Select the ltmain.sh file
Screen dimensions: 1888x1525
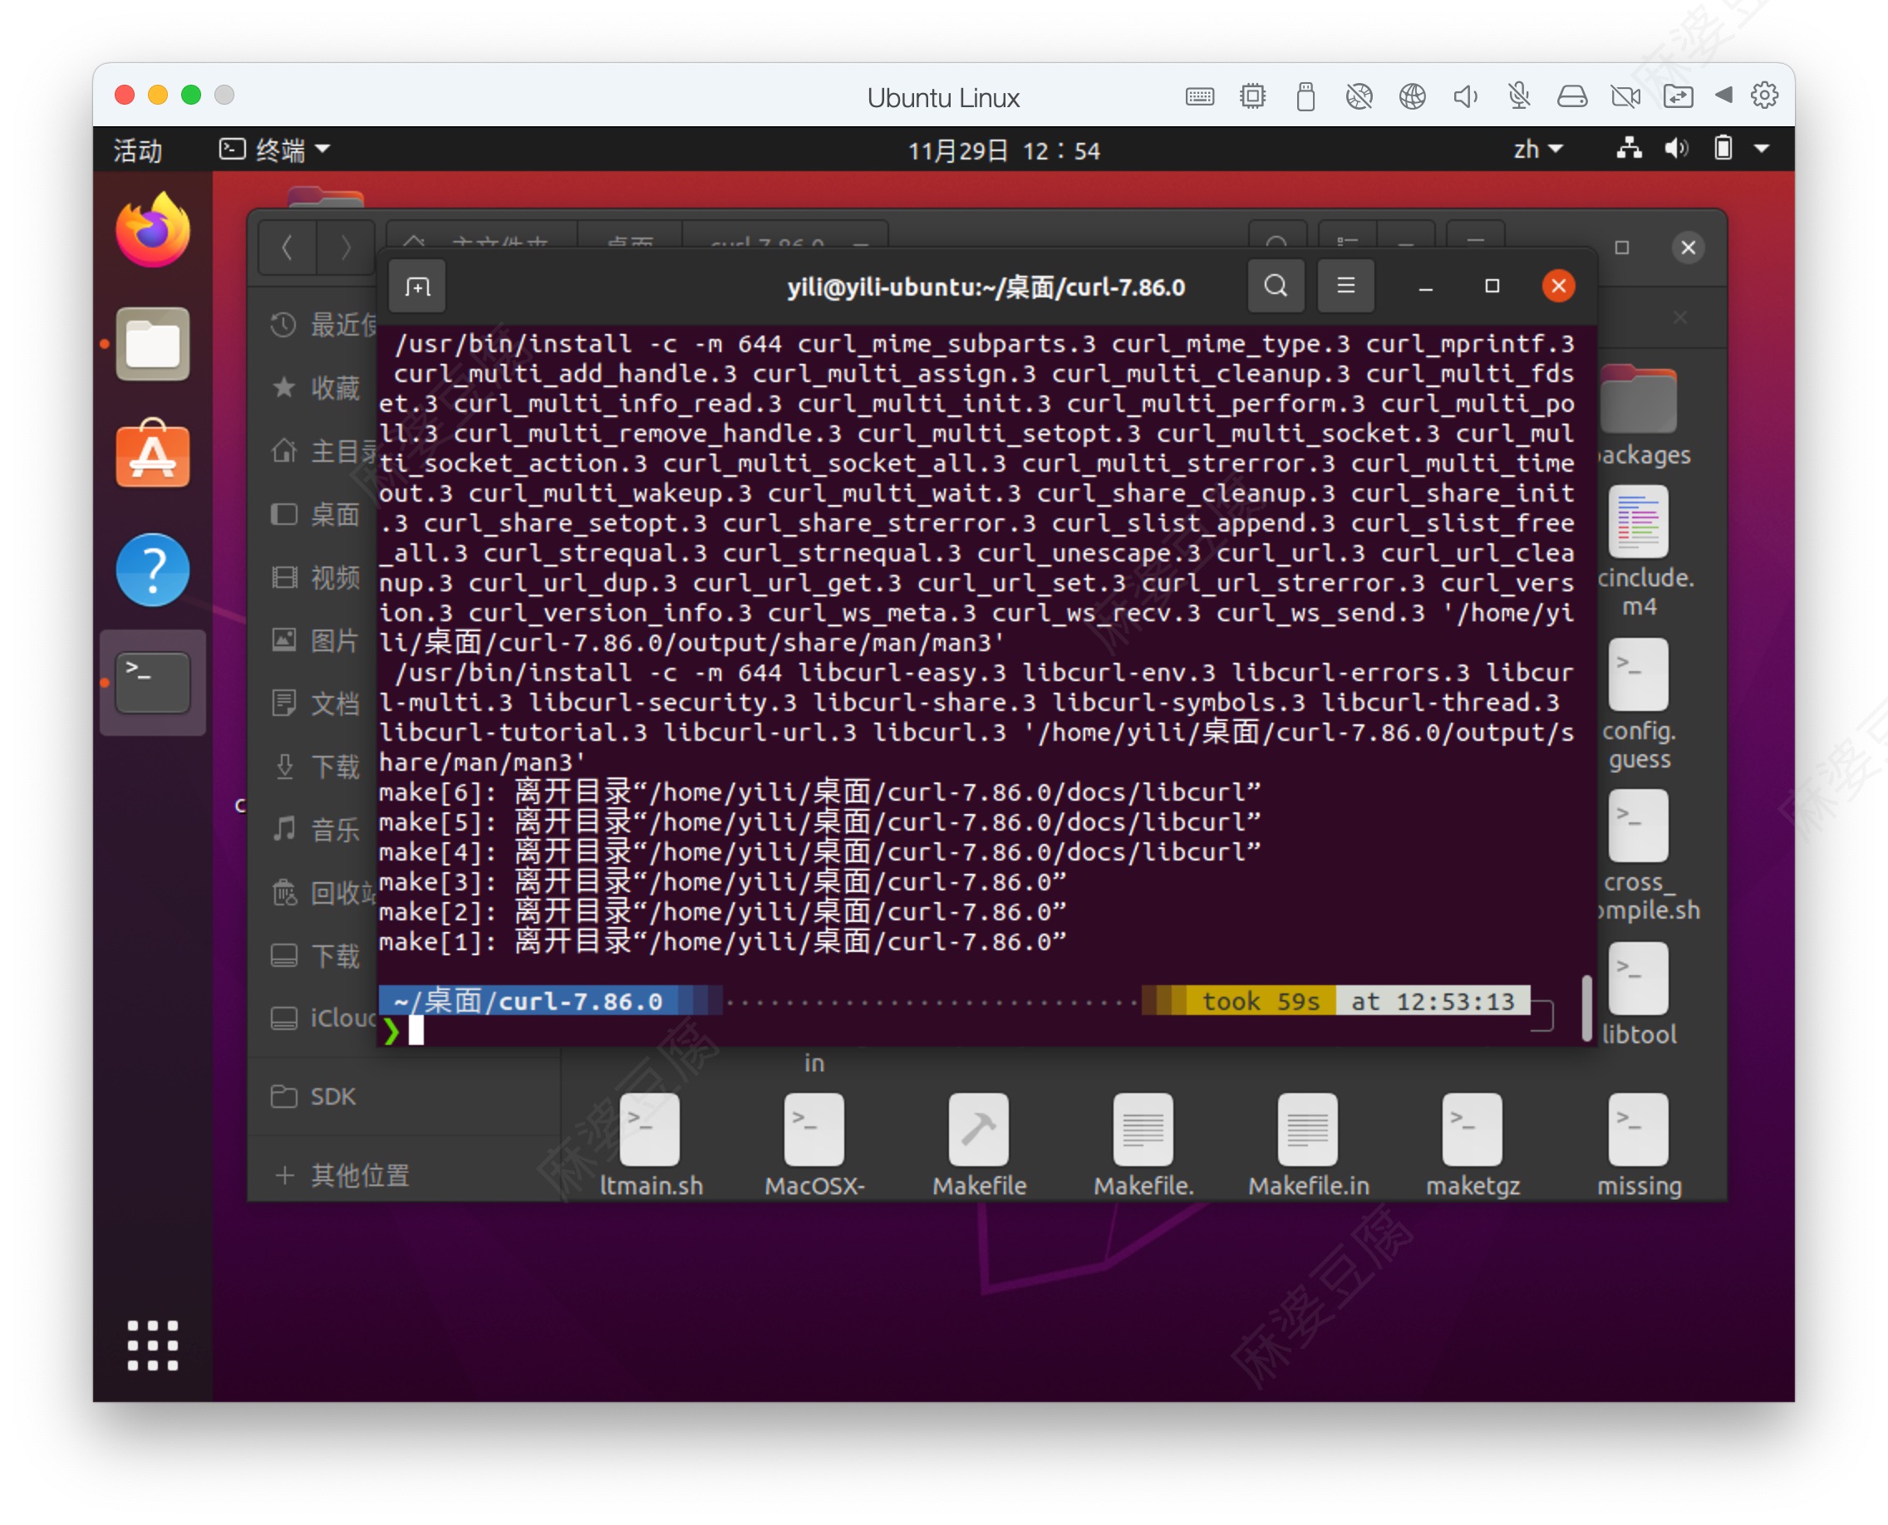pyautogui.click(x=651, y=1145)
